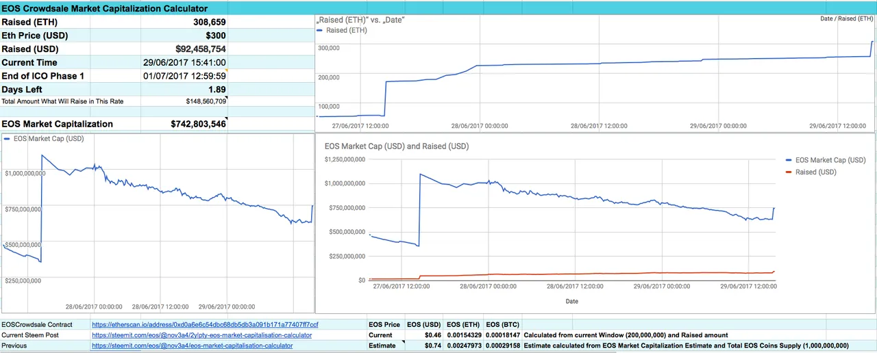The width and height of the screenshot is (877, 353).
Task: Click the '„Raised (ETH)" vs. „Date"' chart title
Action: [x=360, y=20]
